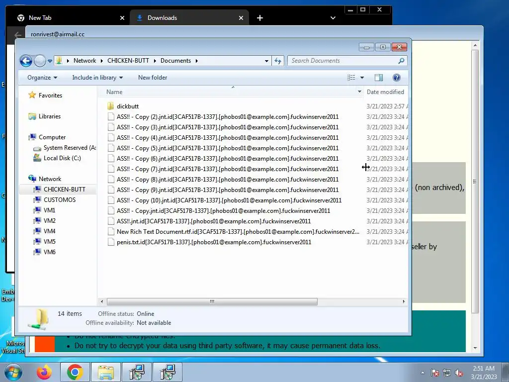Select the penis.txt encrypted file

[x=214, y=242]
